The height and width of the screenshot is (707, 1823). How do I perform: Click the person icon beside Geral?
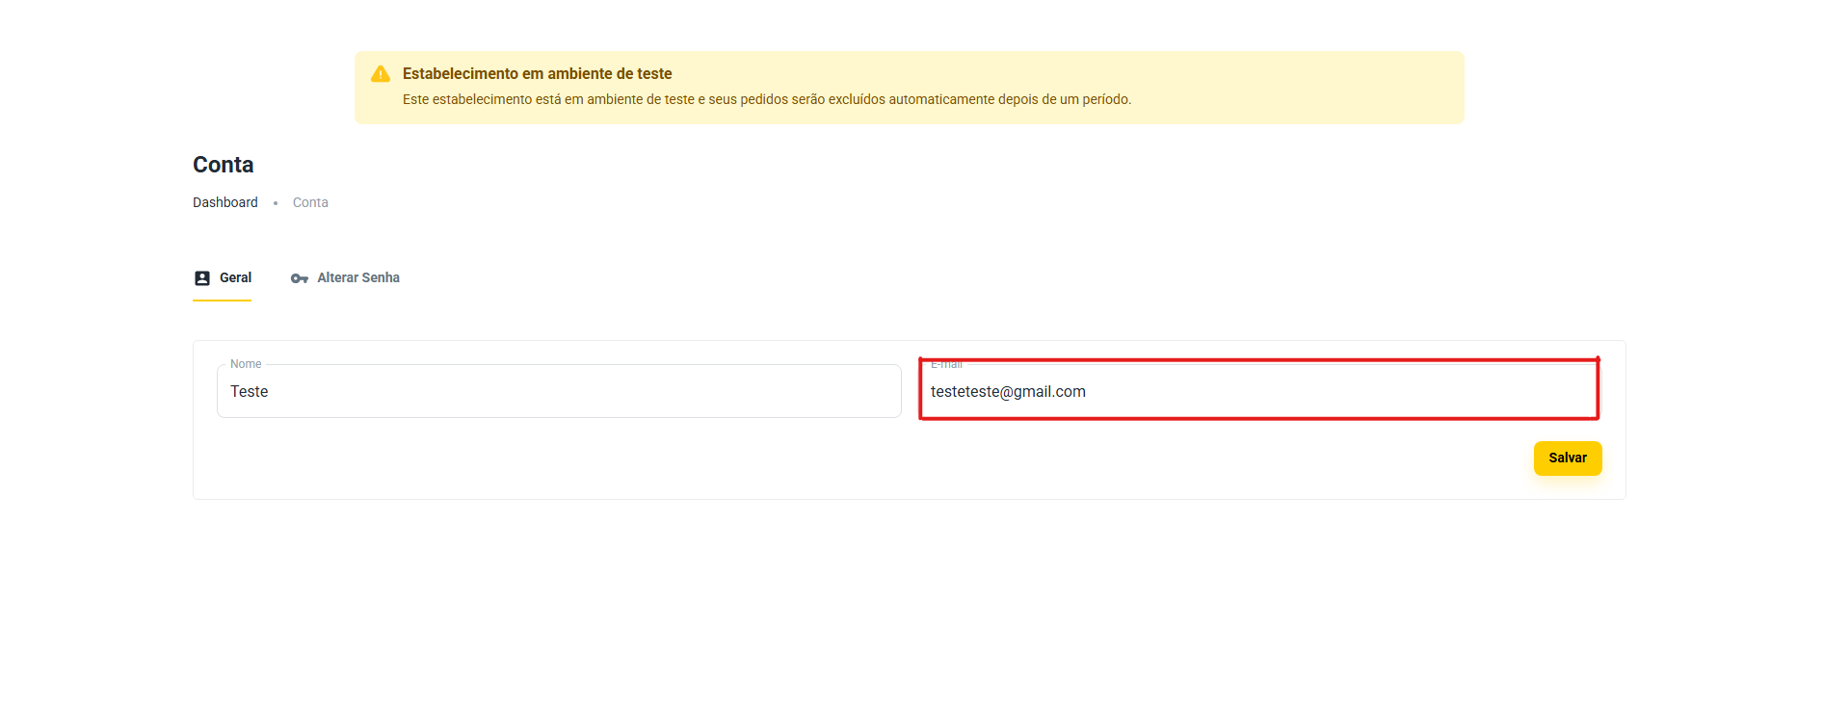tap(202, 278)
